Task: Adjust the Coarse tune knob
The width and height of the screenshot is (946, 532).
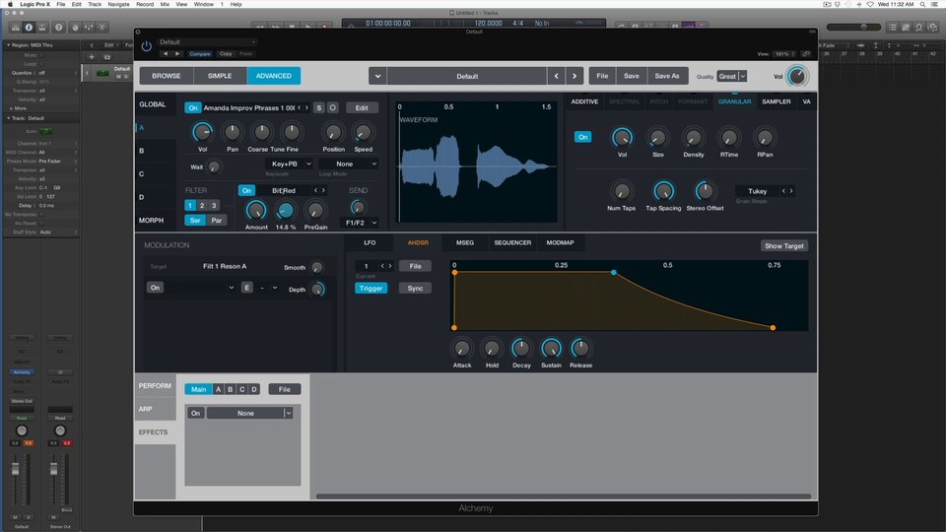Action: point(262,132)
